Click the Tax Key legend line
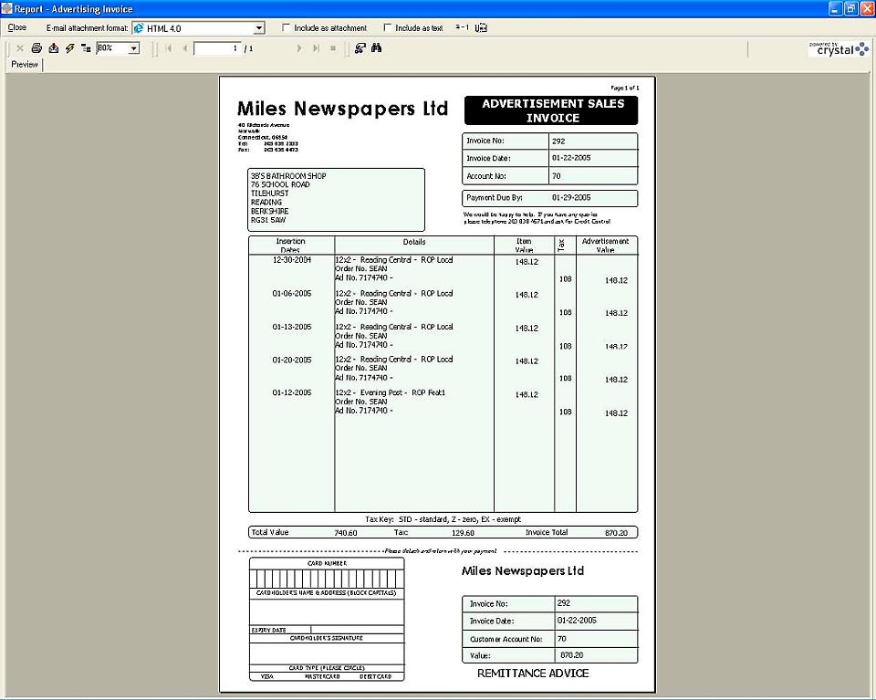The image size is (876, 700). coord(443,519)
